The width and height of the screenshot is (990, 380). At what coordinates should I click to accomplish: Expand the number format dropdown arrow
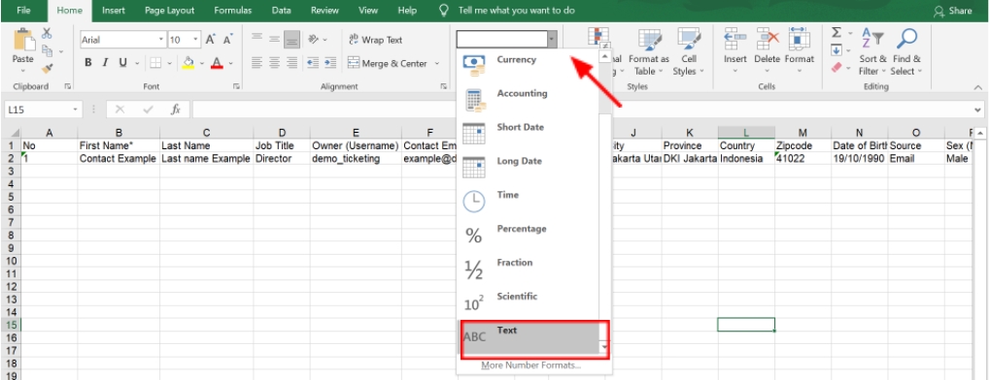pos(552,40)
